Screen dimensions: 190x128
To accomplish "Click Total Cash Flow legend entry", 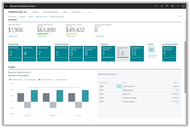I will (x=61, y=80).
